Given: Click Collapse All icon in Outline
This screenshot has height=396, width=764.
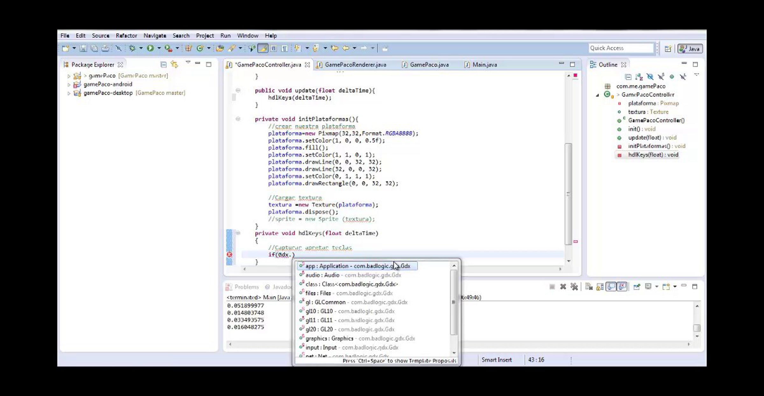Looking at the screenshot, I should [x=628, y=77].
